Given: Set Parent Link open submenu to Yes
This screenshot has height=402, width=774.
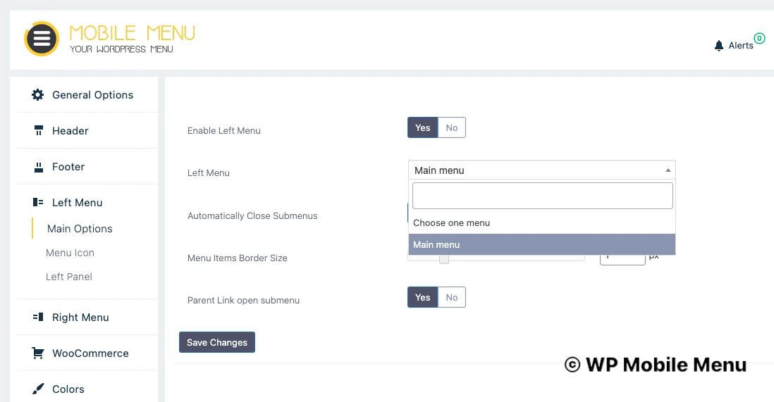Looking at the screenshot, I should pos(422,297).
